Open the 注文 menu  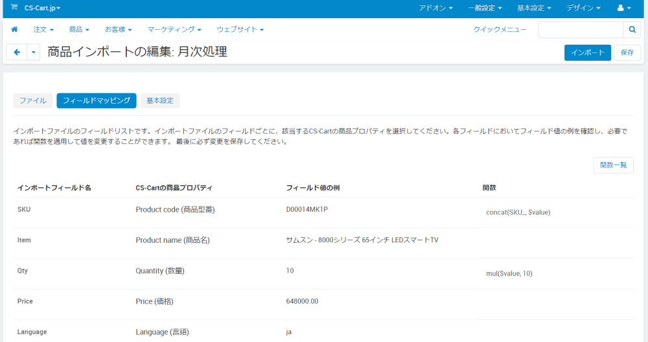[43, 30]
